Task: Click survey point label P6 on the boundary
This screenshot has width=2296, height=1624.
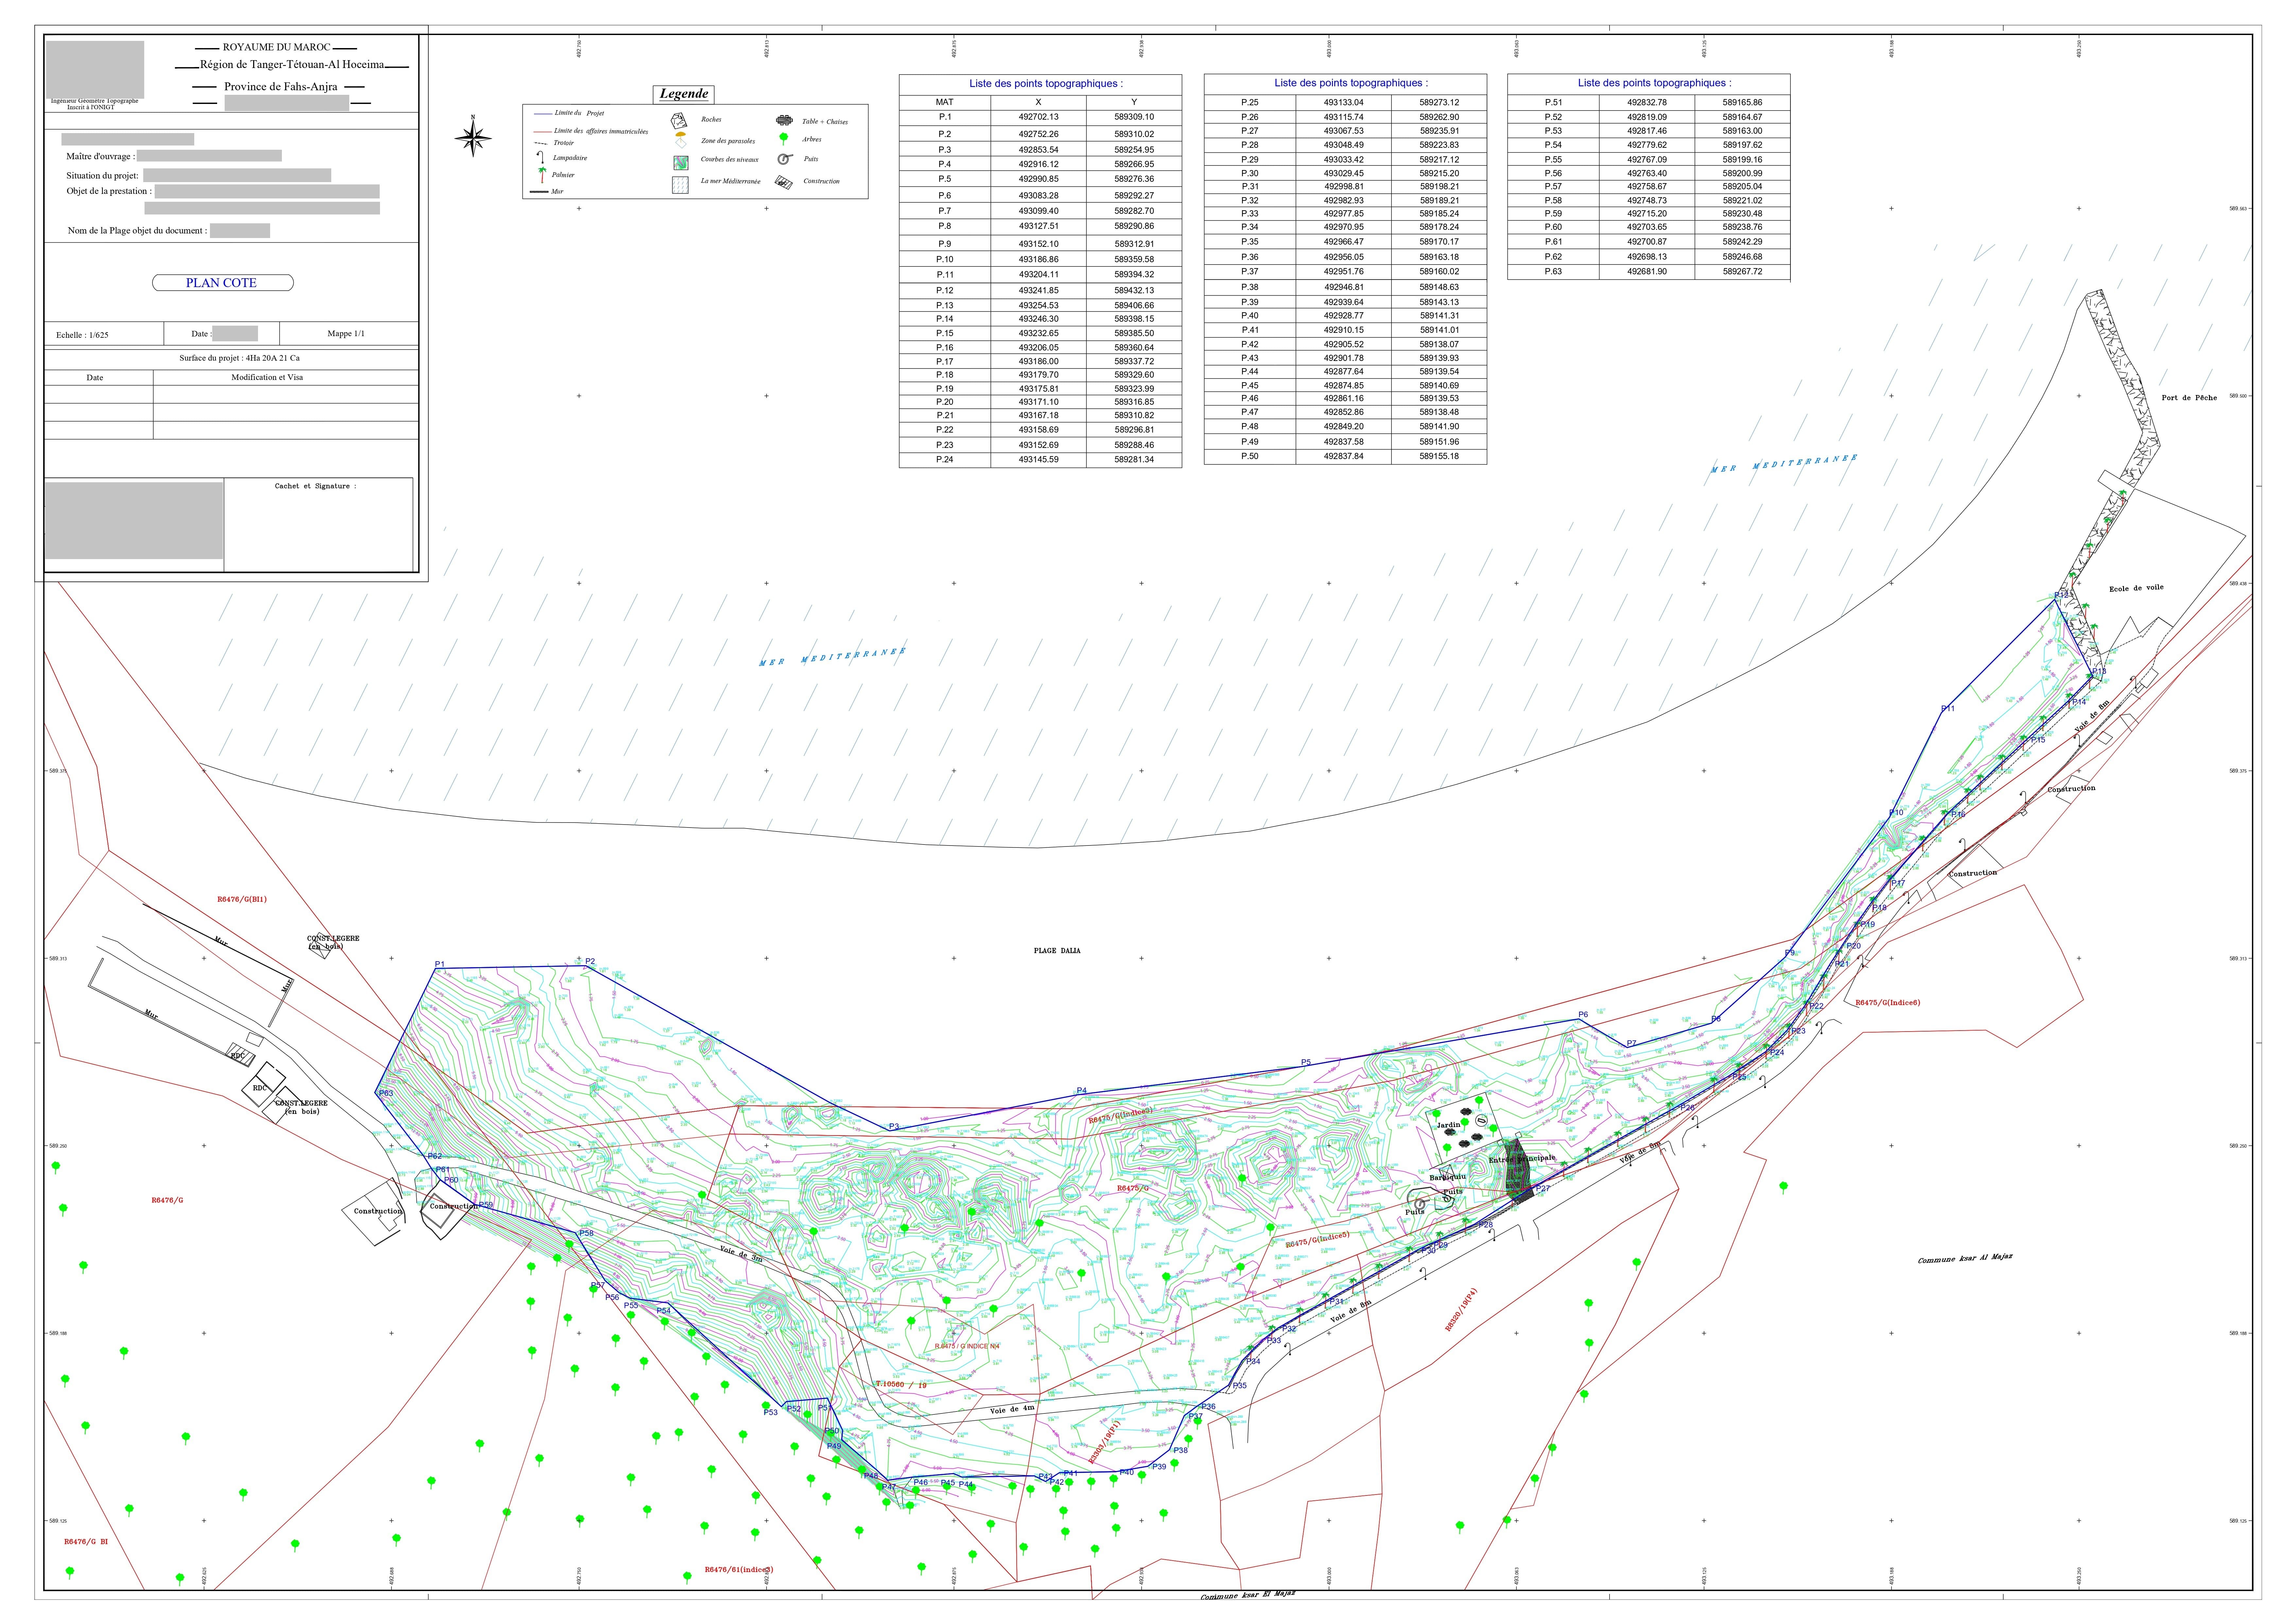Action: 1583,1015
